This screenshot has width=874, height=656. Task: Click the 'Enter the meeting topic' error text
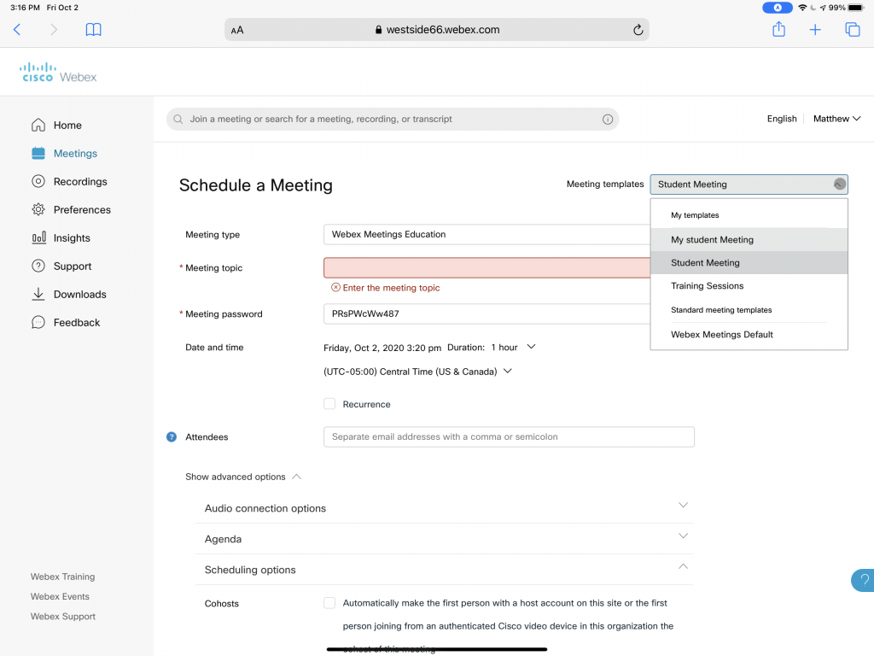[391, 288]
